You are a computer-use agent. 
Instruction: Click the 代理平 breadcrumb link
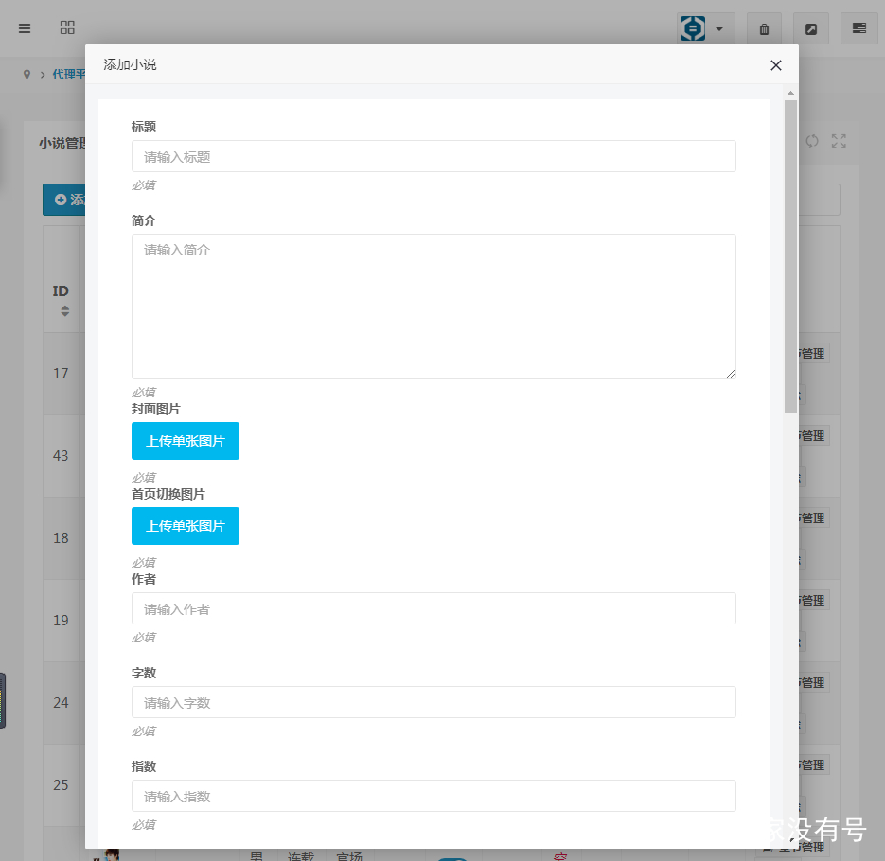68,75
